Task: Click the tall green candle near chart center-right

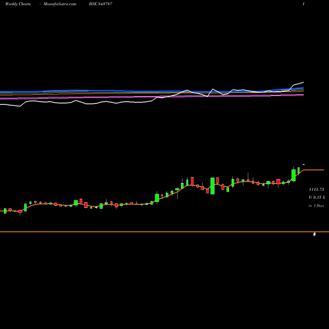Action: click(213, 186)
